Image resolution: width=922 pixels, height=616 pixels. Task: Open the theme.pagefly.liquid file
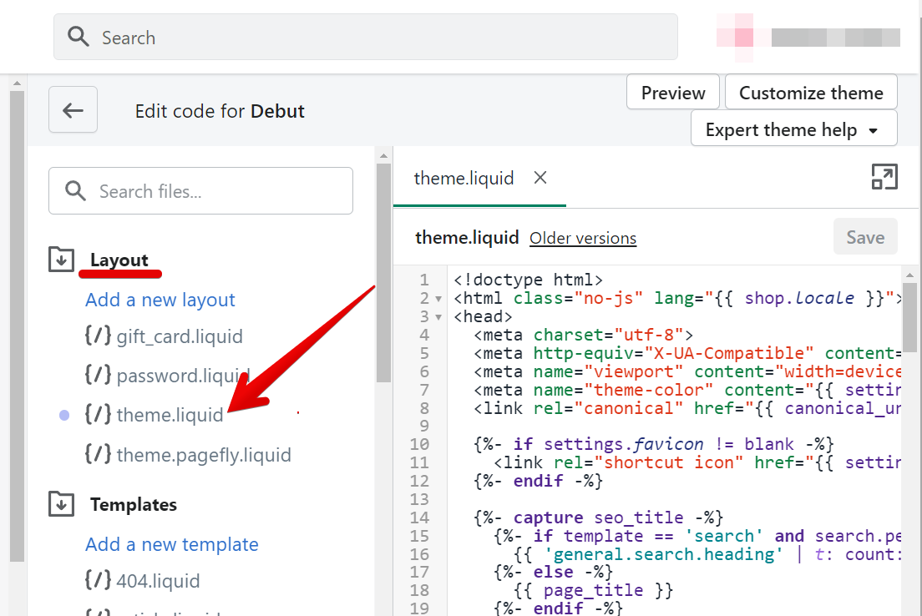point(205,455)
